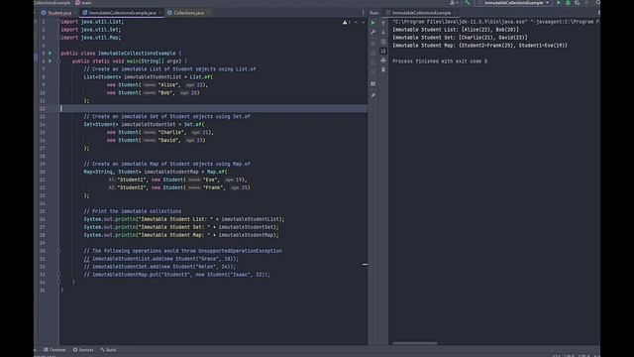Screen dimensions: 634x357
Task: Open the Terminal tool window
Action: point(55,350)
